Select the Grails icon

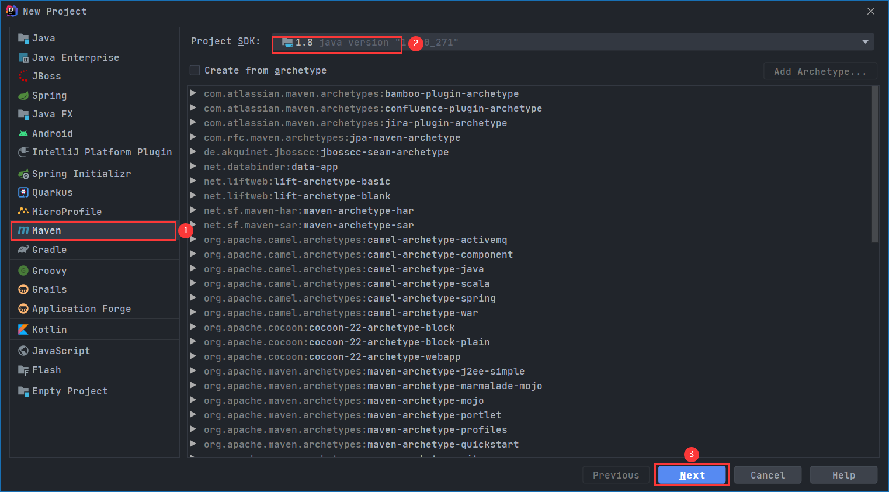coord(23,290)
